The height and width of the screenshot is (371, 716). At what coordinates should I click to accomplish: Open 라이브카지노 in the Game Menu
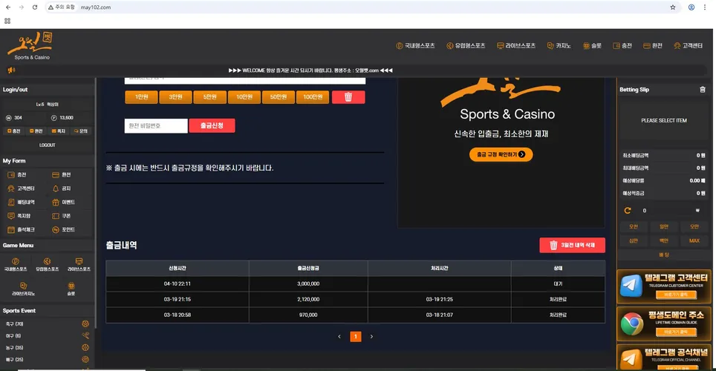pos(23,289)
